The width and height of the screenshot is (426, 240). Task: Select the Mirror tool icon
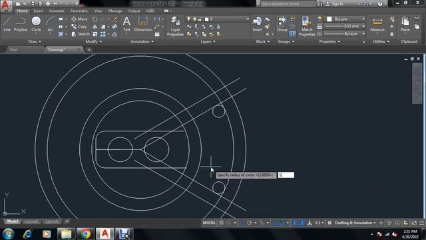point(95,27)
